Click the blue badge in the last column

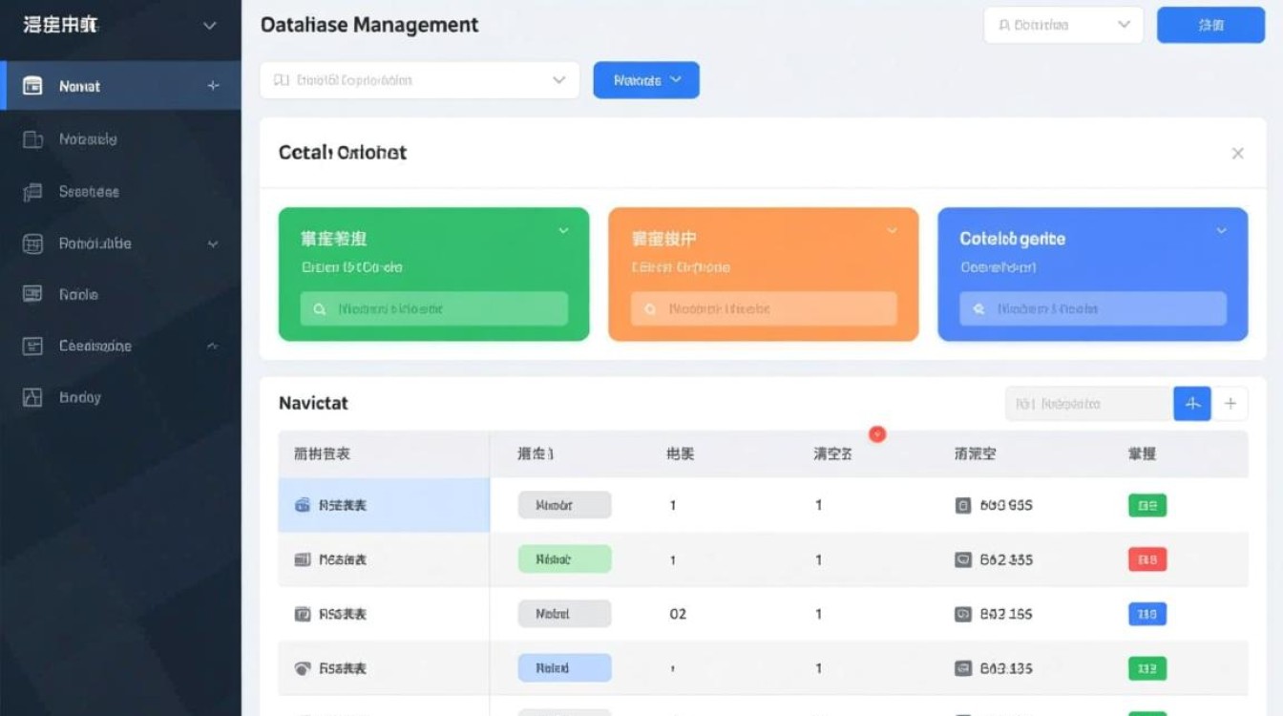click(x=1147, y=614)
